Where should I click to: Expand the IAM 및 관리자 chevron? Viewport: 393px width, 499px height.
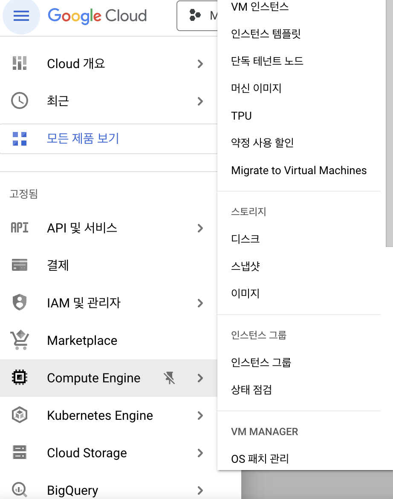pos(200,303)
